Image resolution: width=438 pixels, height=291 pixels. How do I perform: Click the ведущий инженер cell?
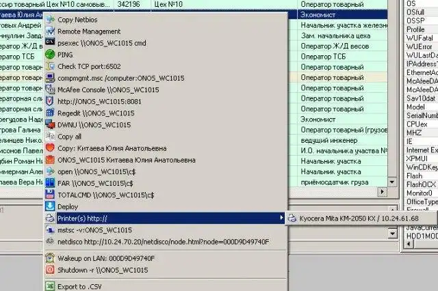click(342, 140)
